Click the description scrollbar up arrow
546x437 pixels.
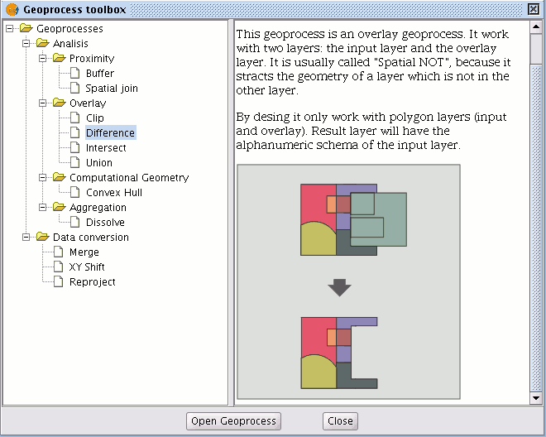(x=536, y=27)
